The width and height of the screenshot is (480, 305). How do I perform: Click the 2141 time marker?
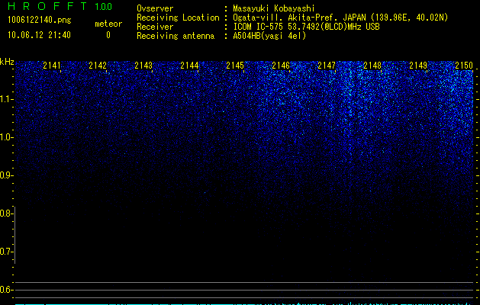(x=52, y=65)
